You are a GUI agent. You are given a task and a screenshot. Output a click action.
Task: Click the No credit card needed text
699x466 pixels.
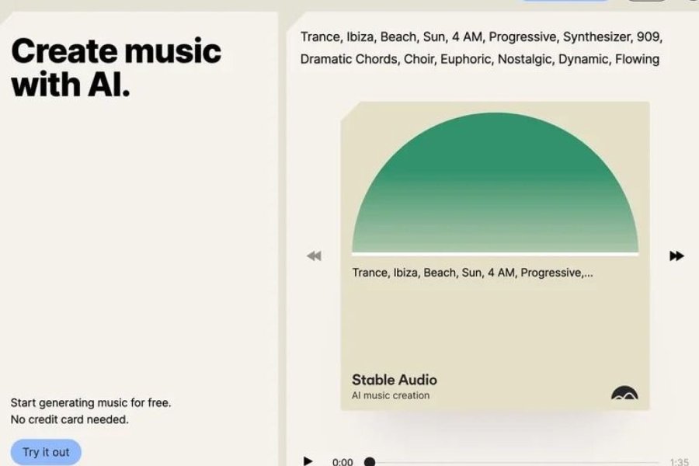70,419
